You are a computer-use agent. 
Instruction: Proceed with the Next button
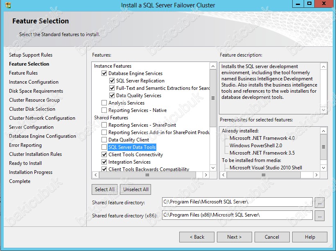[234, 237]
